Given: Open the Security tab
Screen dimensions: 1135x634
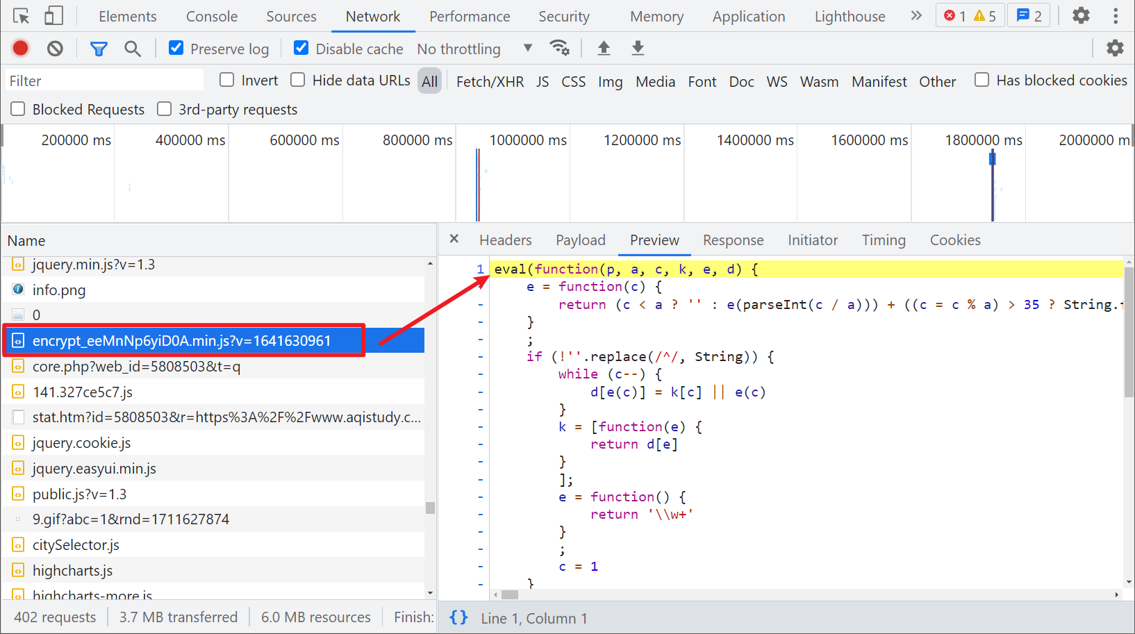Looking at the screenshot, I should (x=564, y=16).
